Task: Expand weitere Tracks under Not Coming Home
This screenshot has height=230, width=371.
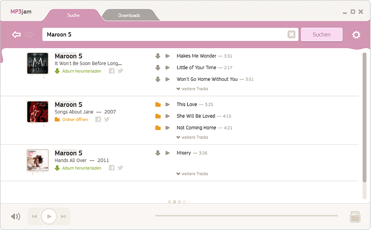Action: 192,137
